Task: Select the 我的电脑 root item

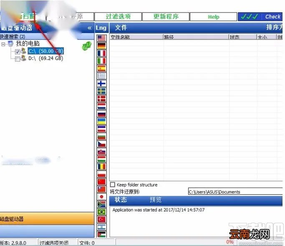Action: [x=28, y=44]
